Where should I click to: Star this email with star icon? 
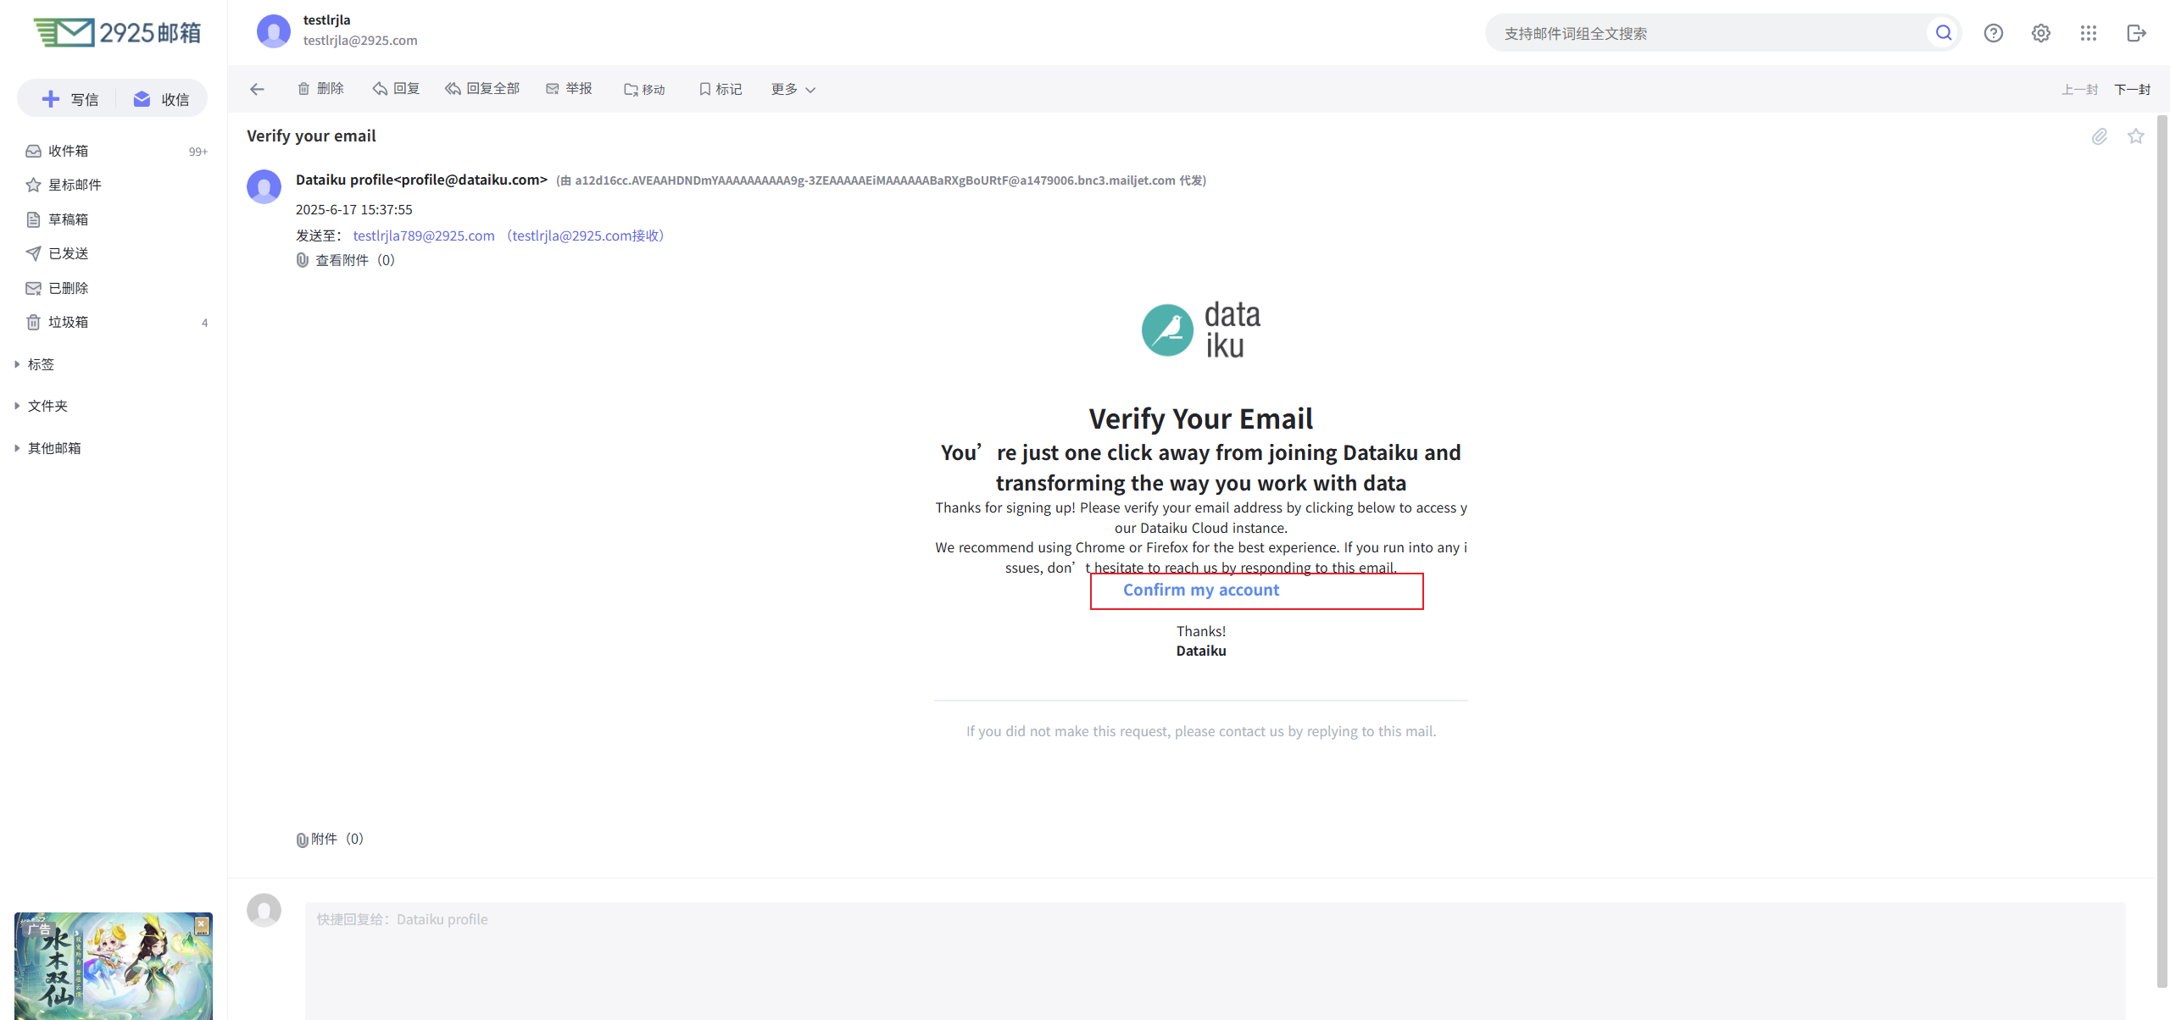click(2135, 136)
